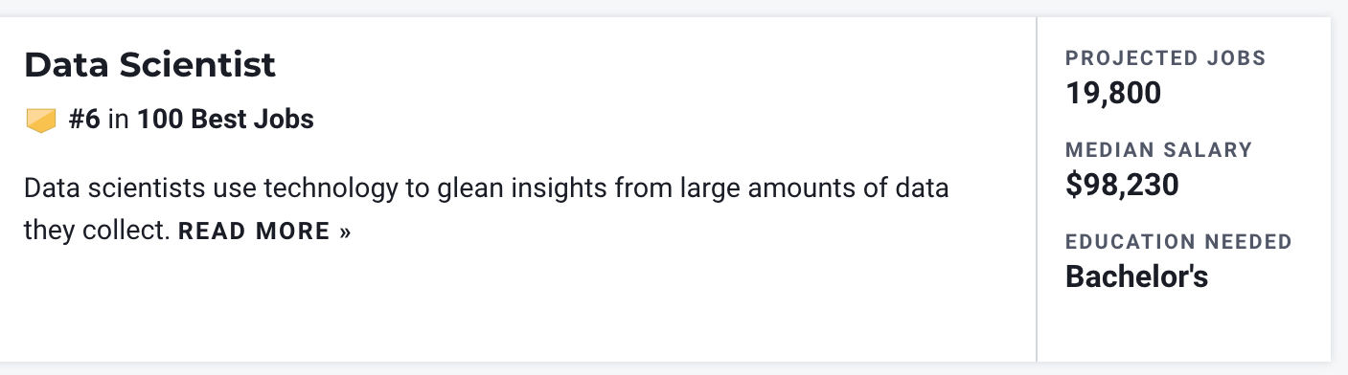The width and height of the screenshot is (1348, 375).
Task: Click the 'Best Jobs' bold text
Action: 252,120
